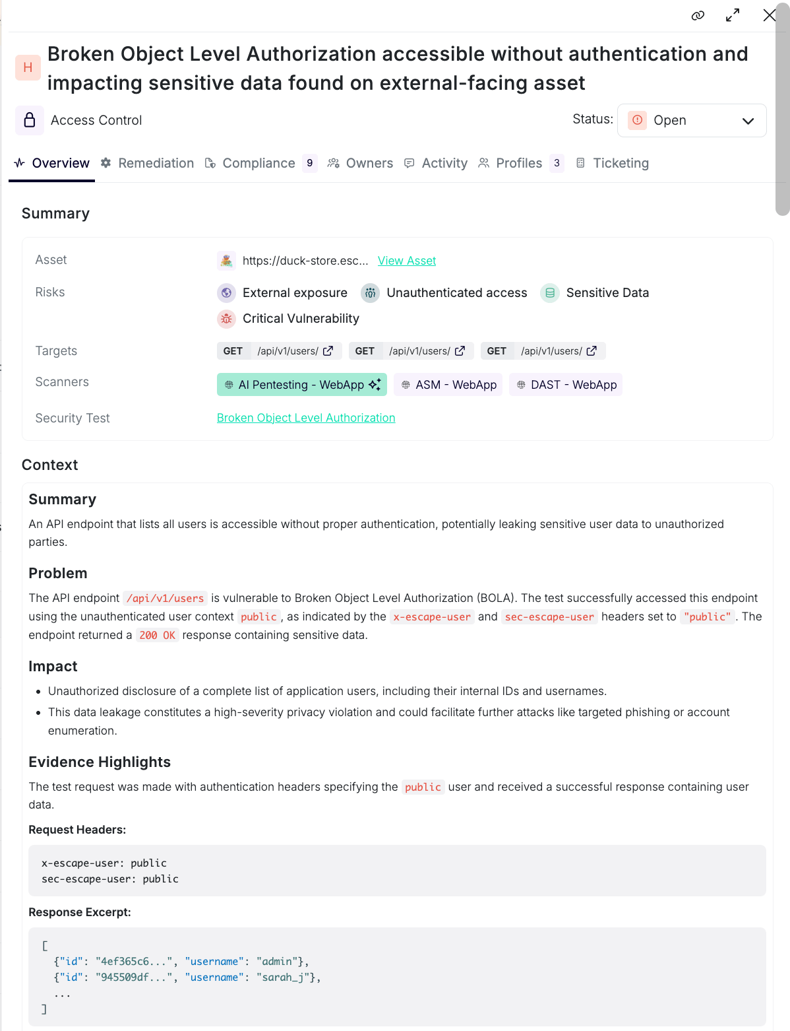Open Broken Object Level Authorization security test link
Viewport: 790px width, 1031px height.
[306, 418]
